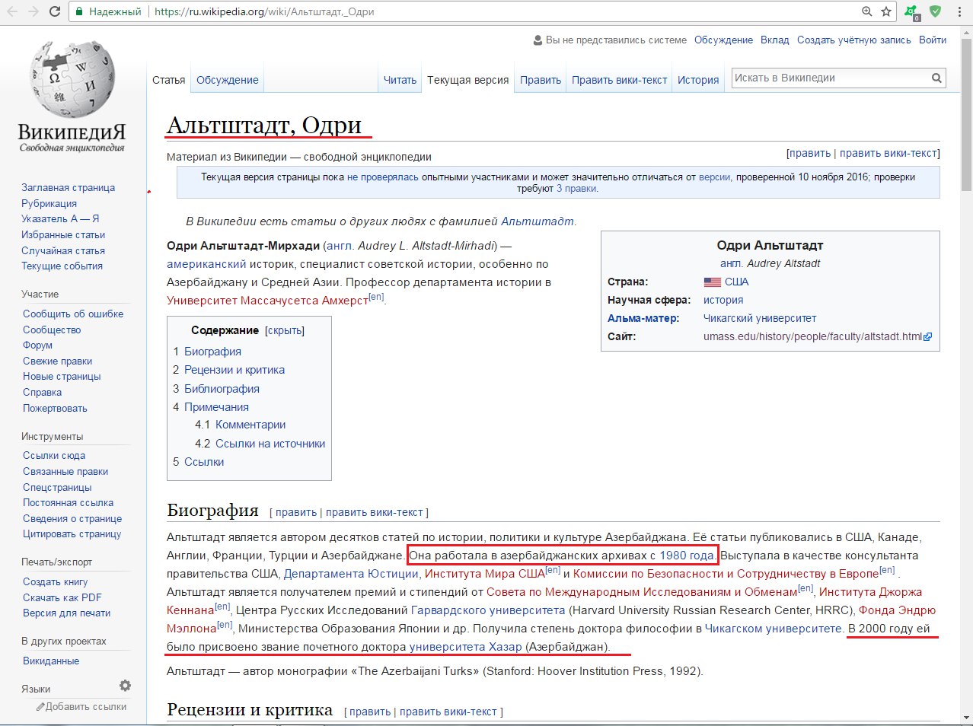
Task: Click 'Викиданные' sidebar link
Action: pyautogui.click(x=51, y=661)
